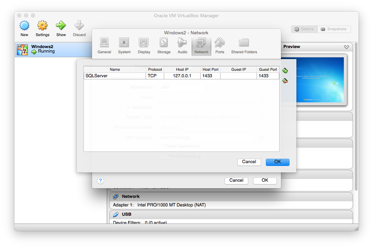Click the Network section header in details

click(231, 196)
